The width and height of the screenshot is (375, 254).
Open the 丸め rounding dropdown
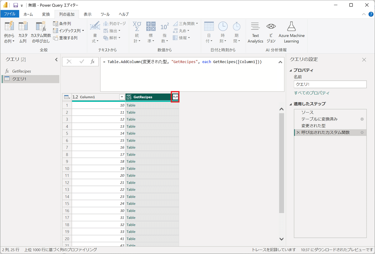(x=181, y=31)
